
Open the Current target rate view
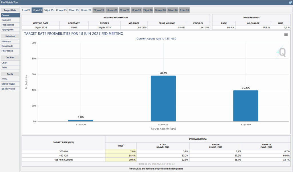tap(10, 15)
